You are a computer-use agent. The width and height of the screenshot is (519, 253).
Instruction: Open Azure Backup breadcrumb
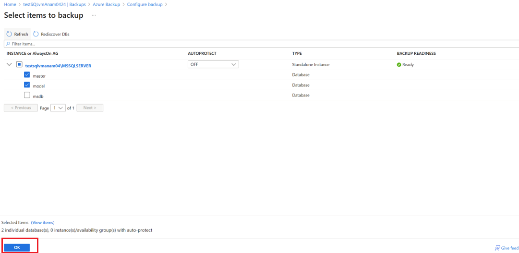[106, 4]
